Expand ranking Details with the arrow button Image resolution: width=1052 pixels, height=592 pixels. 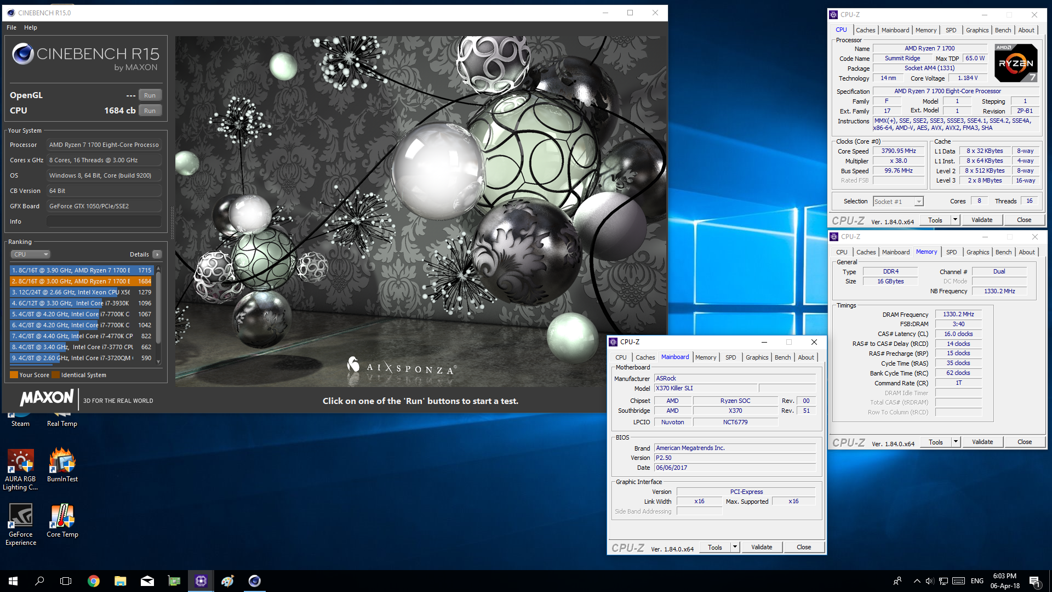pos(157,254)
